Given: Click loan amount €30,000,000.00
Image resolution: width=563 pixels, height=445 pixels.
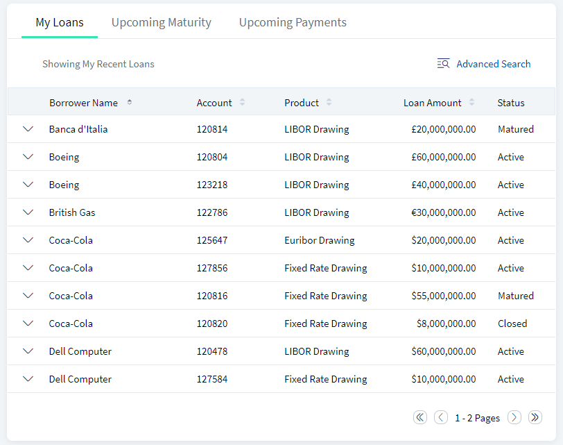Looking at the screenshot, I should (x=444, y=213).
